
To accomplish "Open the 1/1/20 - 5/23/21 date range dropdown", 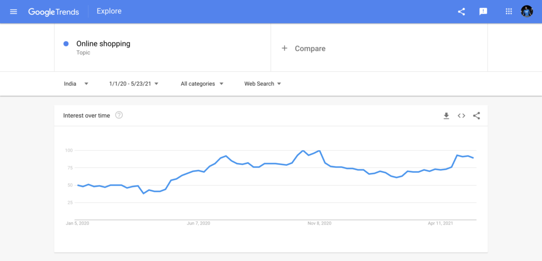I will coord(134,83).
